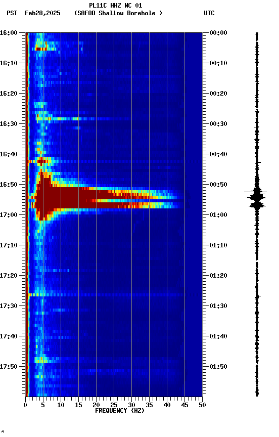This screenshot has width=279, height=437.
Task: Click the 16:50 PST time label
Action: pyautogui.click(x=9, y=185)
